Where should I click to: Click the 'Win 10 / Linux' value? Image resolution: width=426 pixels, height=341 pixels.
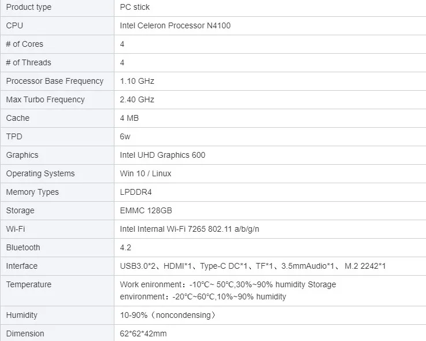point(146,173)
